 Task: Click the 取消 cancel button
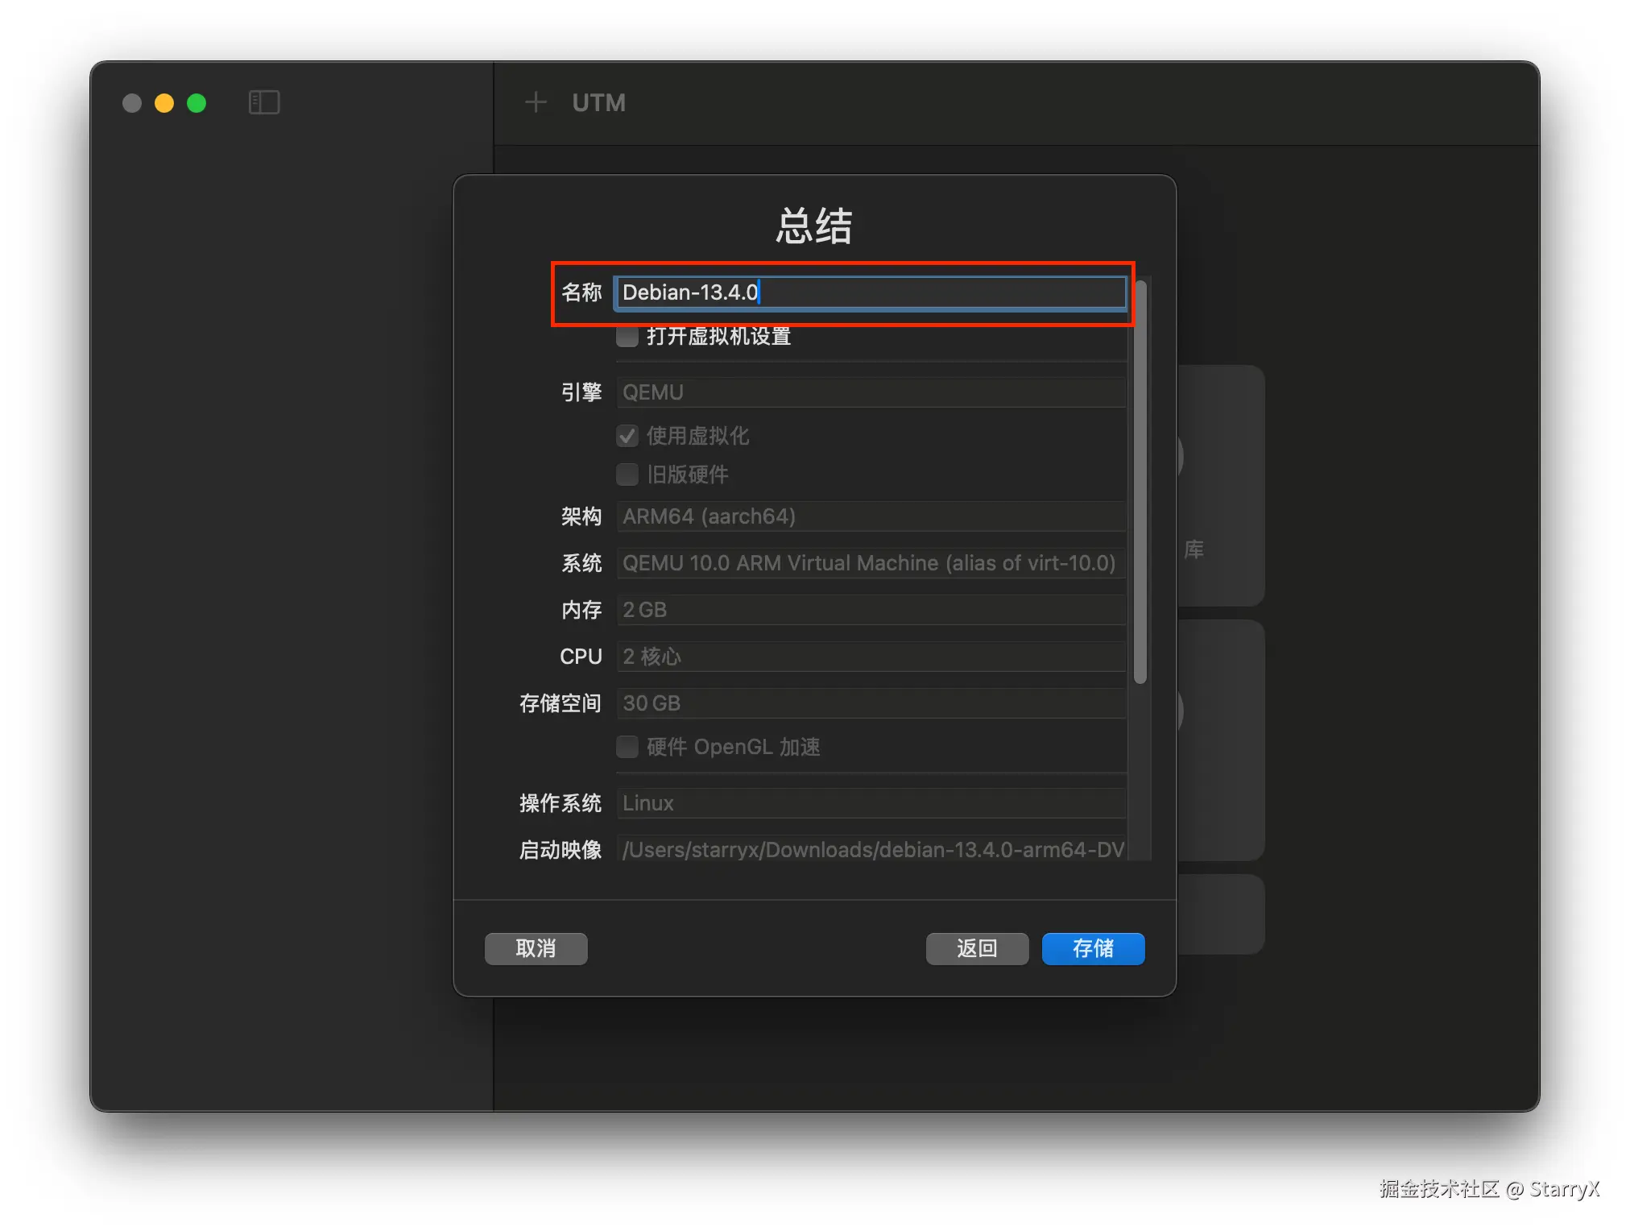click(536, 948)
